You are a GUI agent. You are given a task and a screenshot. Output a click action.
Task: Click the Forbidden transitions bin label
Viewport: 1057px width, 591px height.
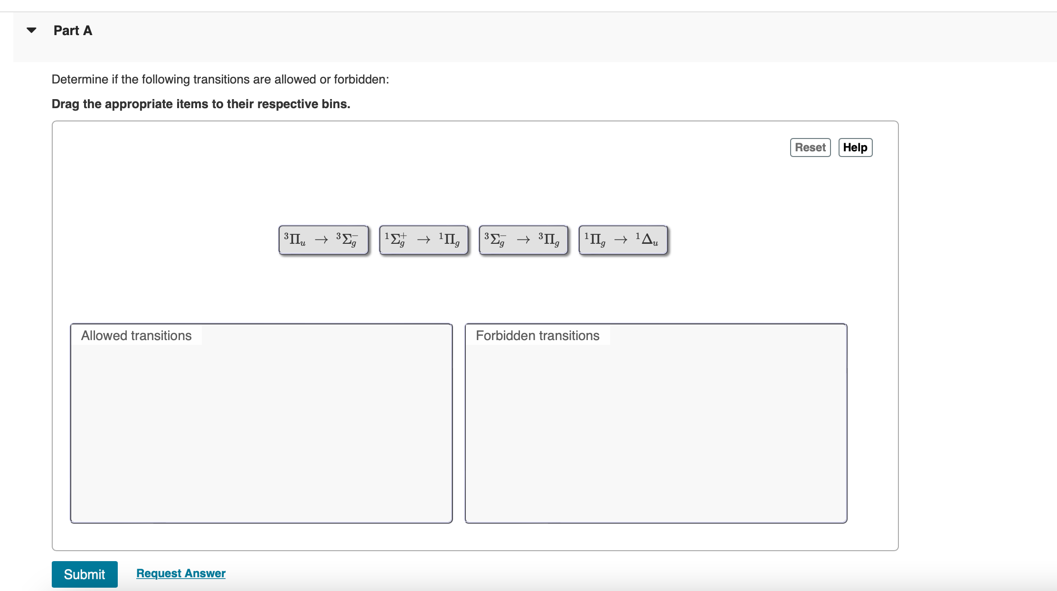pos(538,336)
